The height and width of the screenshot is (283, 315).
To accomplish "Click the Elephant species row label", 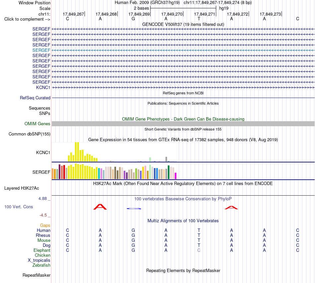I will click(x=42, y=250).
